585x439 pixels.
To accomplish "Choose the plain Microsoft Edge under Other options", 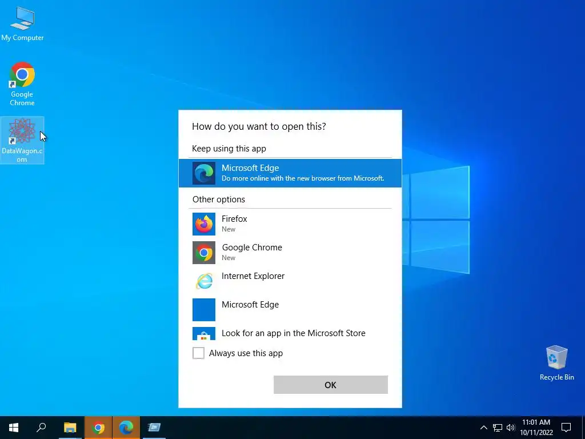I will [x=290, y=309].
